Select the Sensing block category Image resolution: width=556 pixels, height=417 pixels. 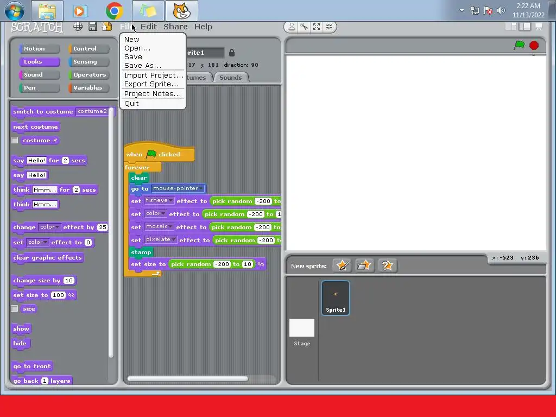89,62
